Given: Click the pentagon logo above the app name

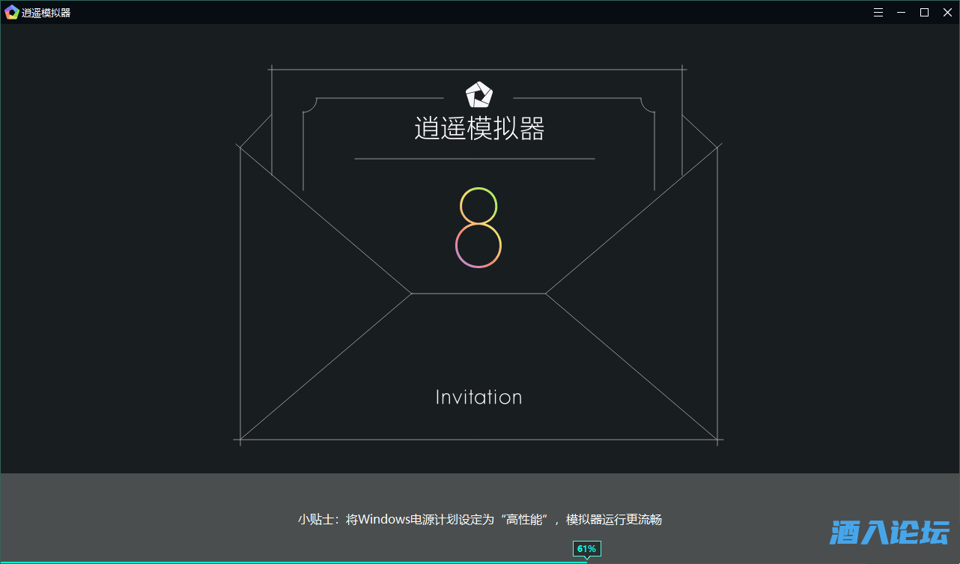Looking at the screenshot, I should pos(479,95).
